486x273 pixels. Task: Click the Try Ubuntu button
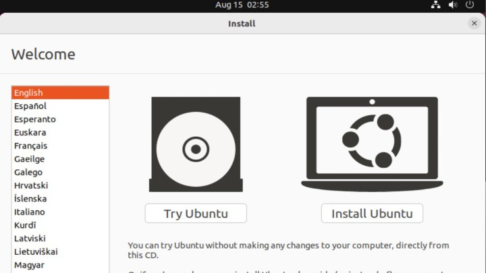(x=196, y=214)
